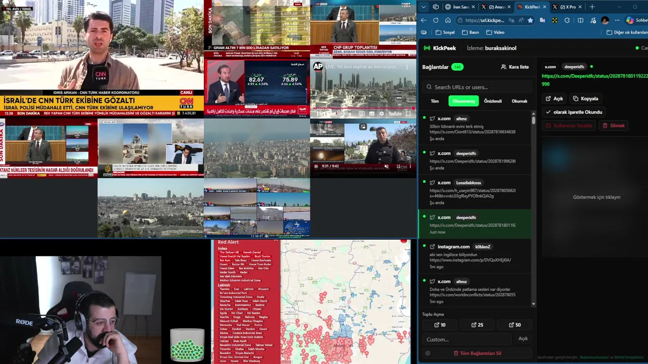Screen dimensions: 648x364
Task: Open the Video bookmarks folder
Action: tap(495, 32)
